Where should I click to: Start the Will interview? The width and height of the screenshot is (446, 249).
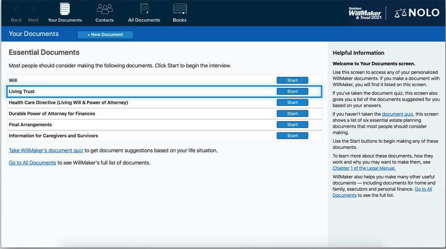[x=292, y=80]
